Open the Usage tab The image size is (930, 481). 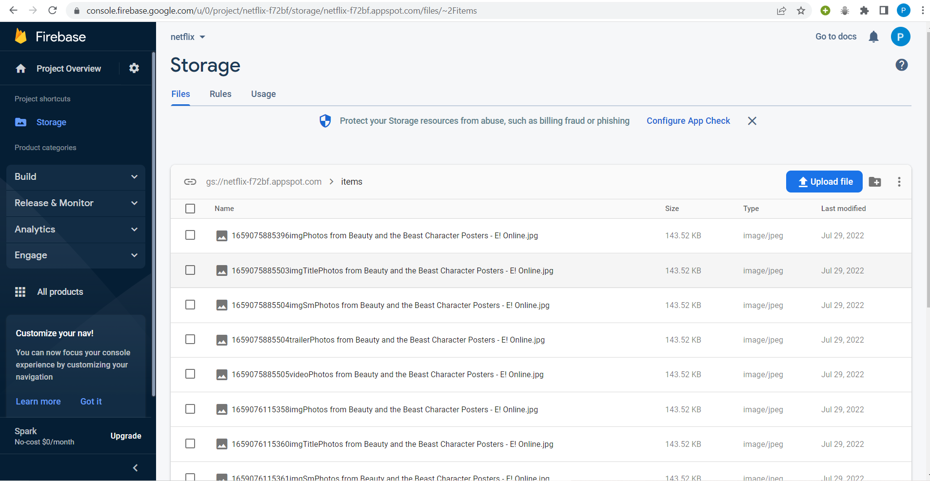[263, 94]
